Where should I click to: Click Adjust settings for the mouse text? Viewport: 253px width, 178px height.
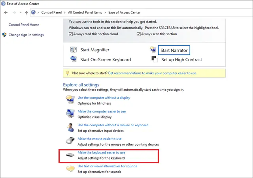coord(118,144)
